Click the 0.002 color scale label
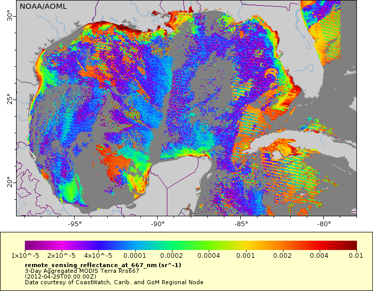This screenshot has width=373, height=291. click(282, 256)
